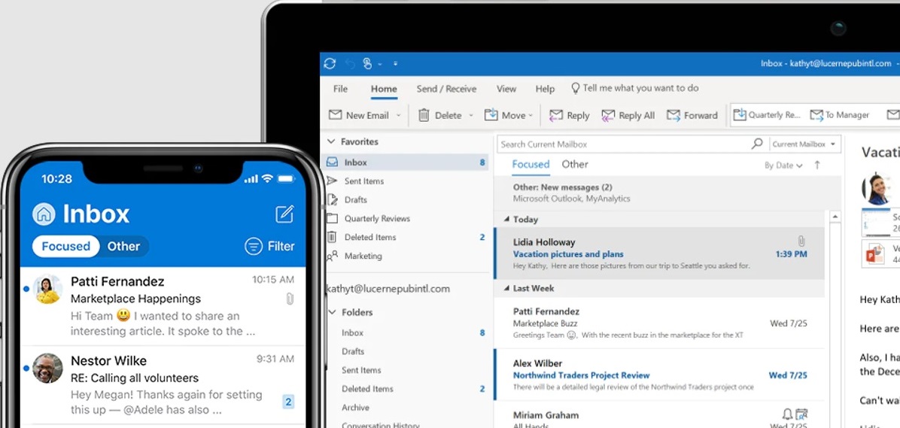Click the Tell me what you want to do box
The width and height of the screenshot is (900, 428).
pyautogui.click(x=634, y=88)
